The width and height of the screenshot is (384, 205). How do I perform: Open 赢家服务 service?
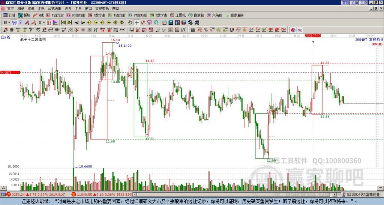click(x=235, y=15)
